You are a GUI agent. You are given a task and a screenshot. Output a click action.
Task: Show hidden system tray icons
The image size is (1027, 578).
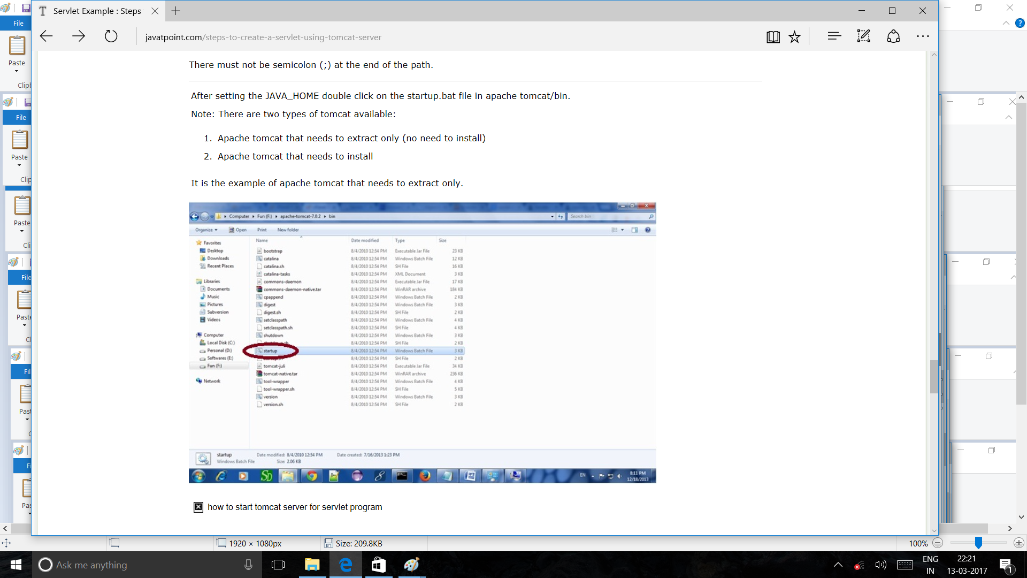click(838, 565)
